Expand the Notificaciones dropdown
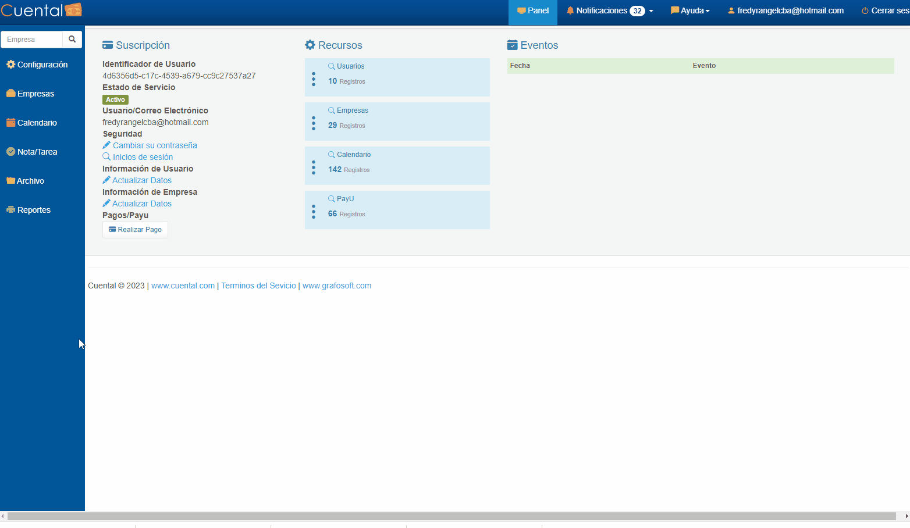The height and width of the screenshot is (528, 910). pos(610,11)
